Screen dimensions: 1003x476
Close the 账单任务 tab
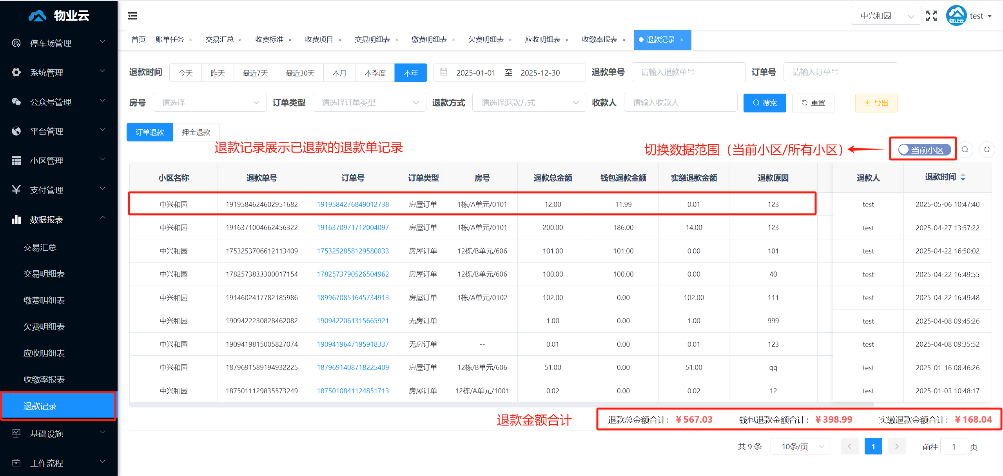point(190,40)
